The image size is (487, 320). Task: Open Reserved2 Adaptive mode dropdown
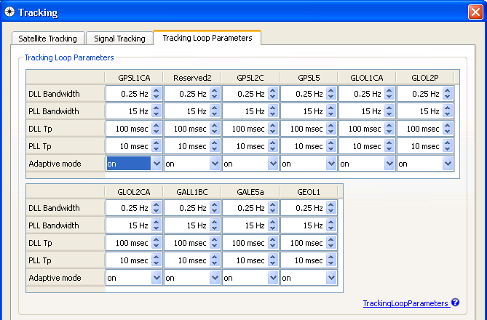click(x=214, y=164)
